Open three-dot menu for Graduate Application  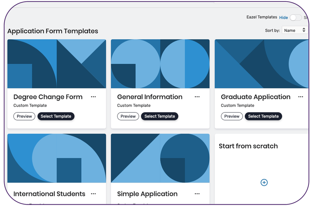(300, 97)
